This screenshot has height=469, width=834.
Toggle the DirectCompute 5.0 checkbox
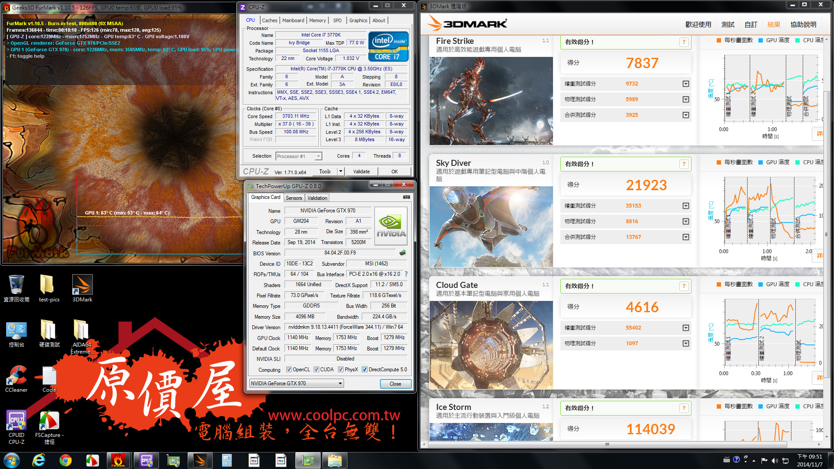coord(364,370)
